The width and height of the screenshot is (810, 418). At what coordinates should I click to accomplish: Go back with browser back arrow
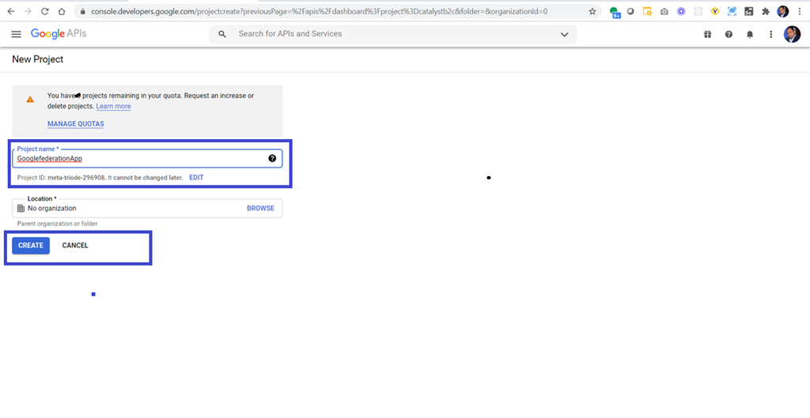(x=11, y=11)
